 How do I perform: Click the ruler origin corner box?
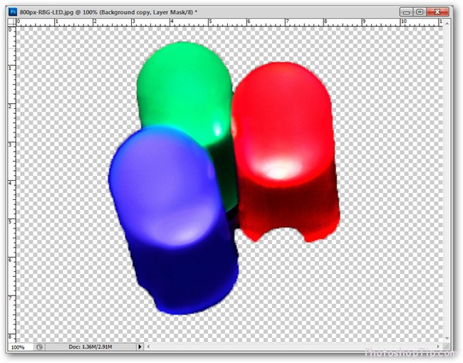click(11, 22)
